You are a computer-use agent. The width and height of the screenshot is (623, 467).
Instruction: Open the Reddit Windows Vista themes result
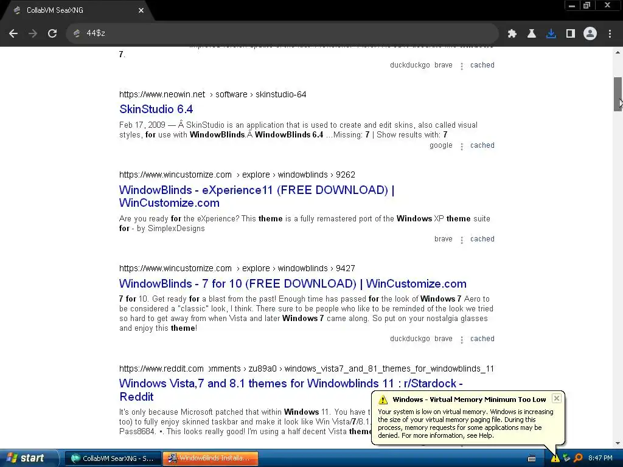(291, 390)
